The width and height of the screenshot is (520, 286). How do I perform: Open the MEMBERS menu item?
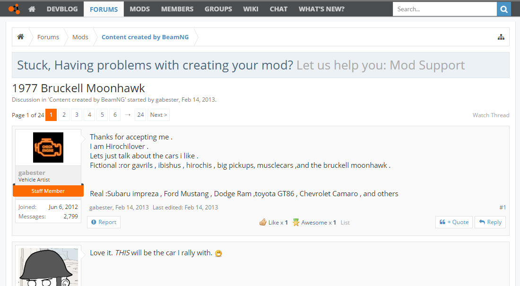pos(177,9)
